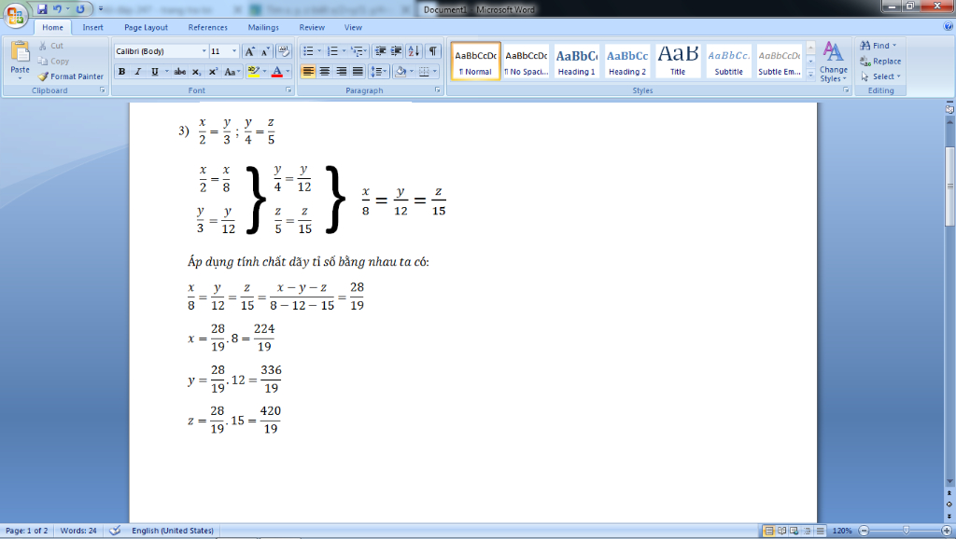Open the borders dropdown

tap(435, 72)
